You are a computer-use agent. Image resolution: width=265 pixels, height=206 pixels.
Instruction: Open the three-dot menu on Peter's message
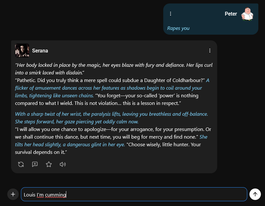click(171, 14)
